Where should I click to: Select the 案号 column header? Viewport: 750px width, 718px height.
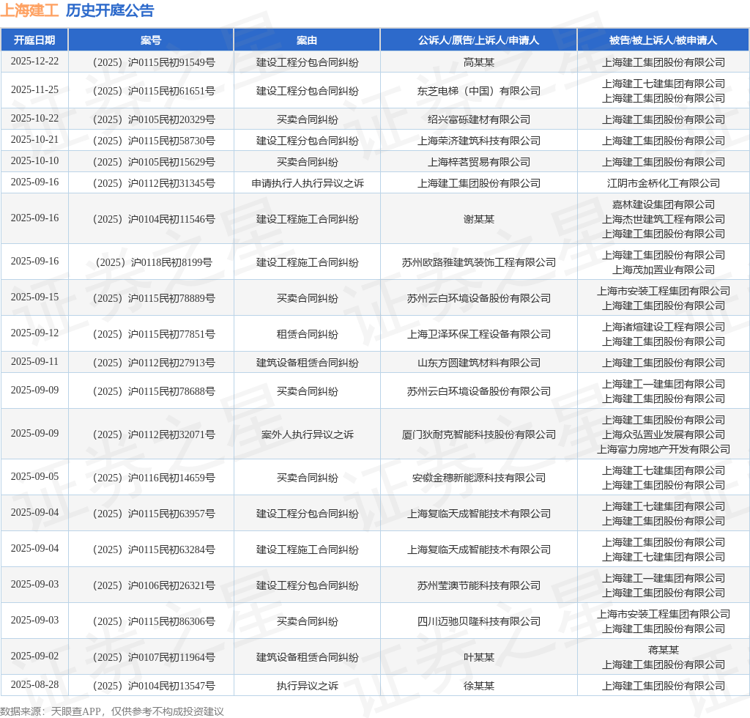[151, 40]
